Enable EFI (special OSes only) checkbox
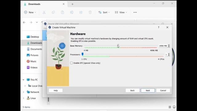This screenshot has height=111, width=197. [x=71, y=63]
